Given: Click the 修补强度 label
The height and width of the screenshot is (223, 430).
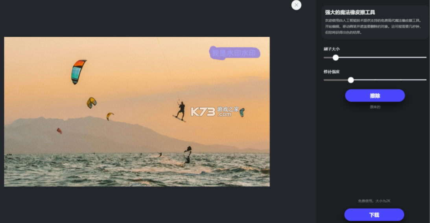Looking at the screenshot, I should point(332,72).
